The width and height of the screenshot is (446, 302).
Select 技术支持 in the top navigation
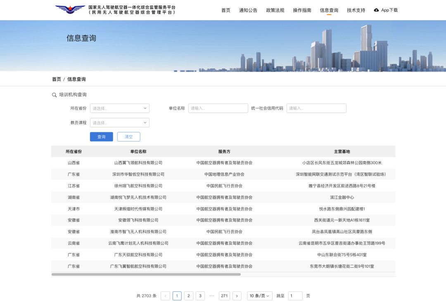click(x=356, y=10)
